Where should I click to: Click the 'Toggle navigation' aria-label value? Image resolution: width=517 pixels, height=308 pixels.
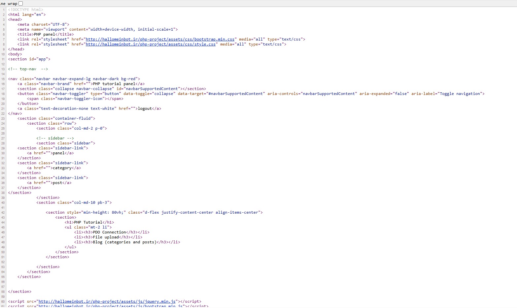[x=460, y=94]
